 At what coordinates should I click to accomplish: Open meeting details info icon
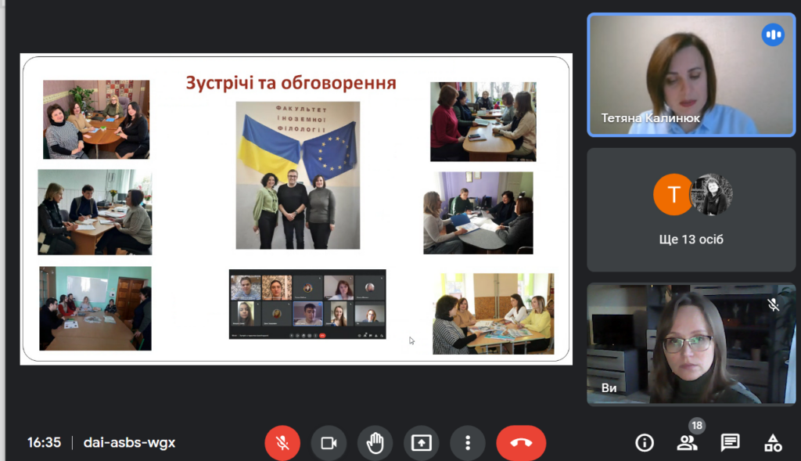645,443
